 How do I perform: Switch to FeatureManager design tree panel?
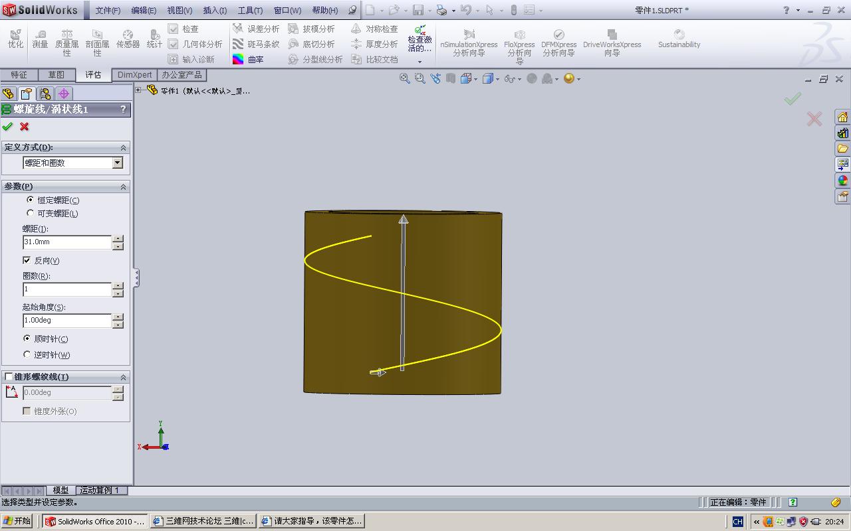pos(8,94)
